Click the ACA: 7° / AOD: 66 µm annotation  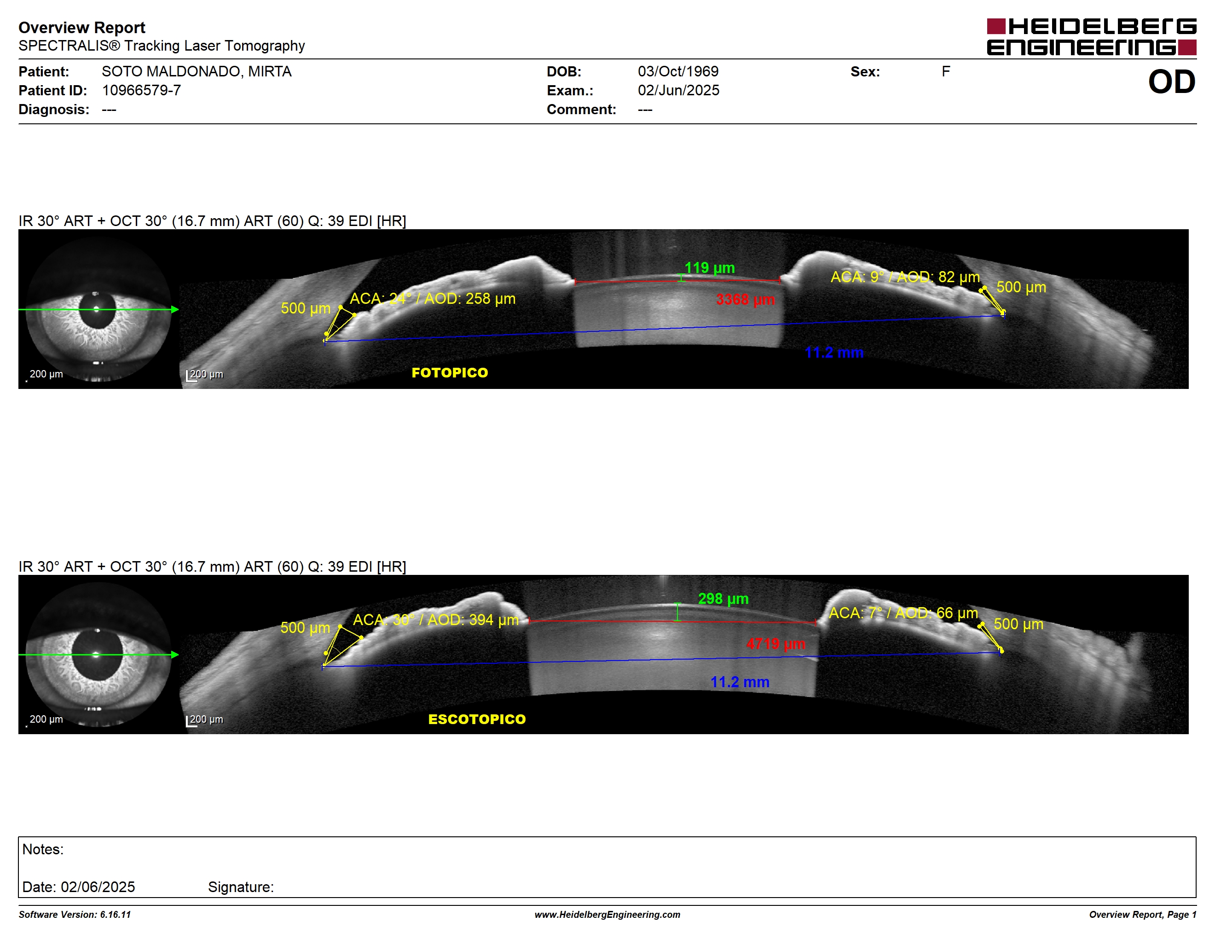(903, 613)
